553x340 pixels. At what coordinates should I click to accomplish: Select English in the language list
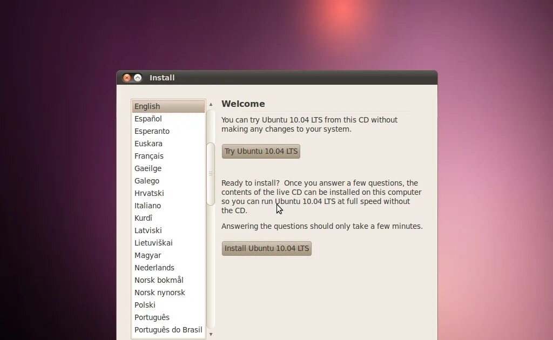[x=168, y=106]
